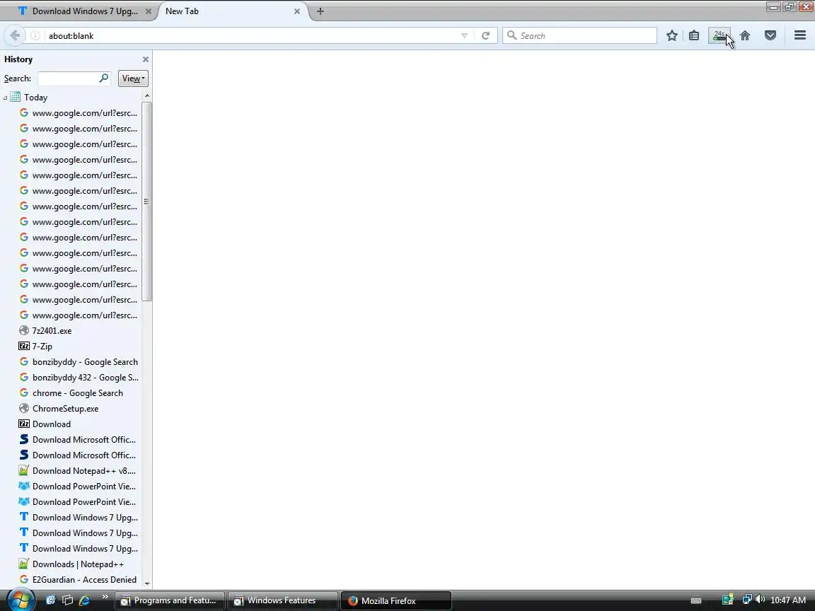
Task: Close the History sidebar
Action: point(146,59)
